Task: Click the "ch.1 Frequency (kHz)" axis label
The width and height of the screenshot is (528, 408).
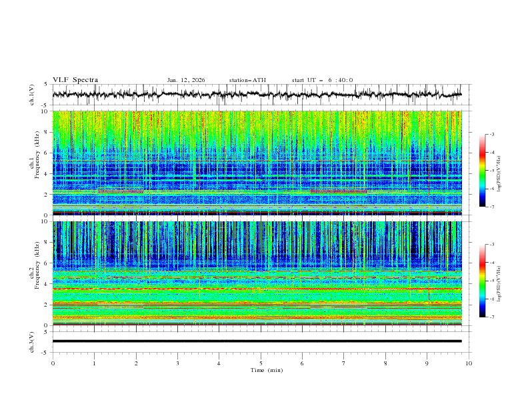Action: click(x=35, y=163)
